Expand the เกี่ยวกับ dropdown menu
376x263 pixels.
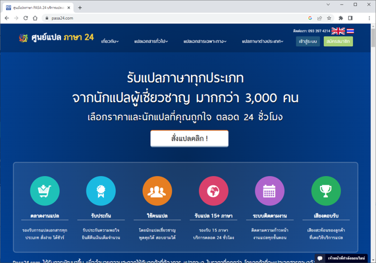(110, 41)
